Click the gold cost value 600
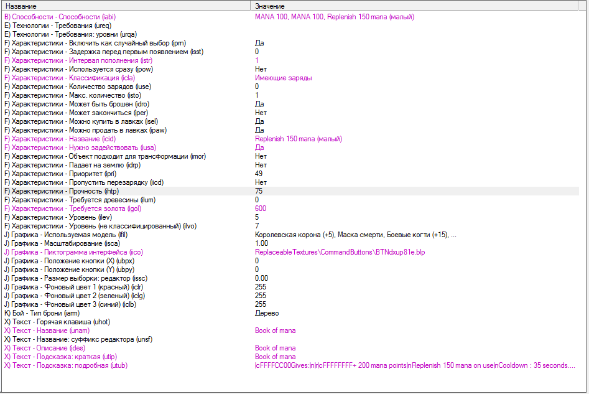The height and width of the screenshot is (394, 589). [x=261, y=209]
